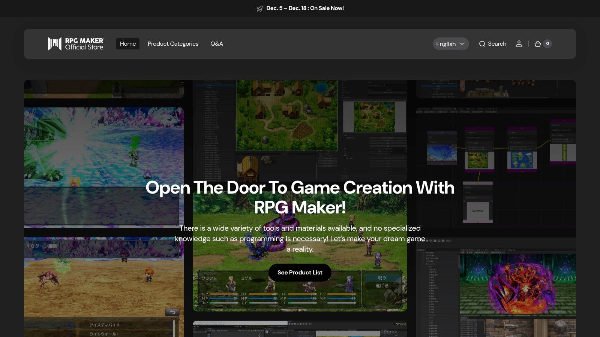Follow the On Sale Now! link
The image size is (600, 337).
(x=327, y=8)
